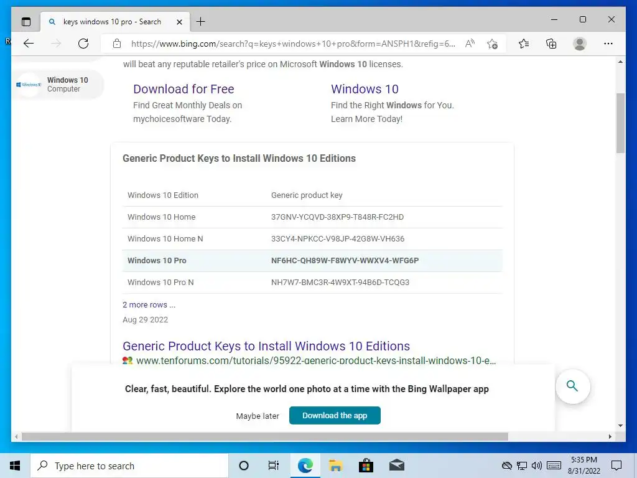
Task: Select key 33CY4-NPKCC-V98JP-42G8W-VH636
Action: [338, 239]
